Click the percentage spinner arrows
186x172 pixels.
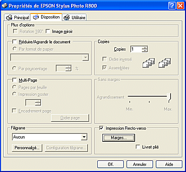point(68,68)
